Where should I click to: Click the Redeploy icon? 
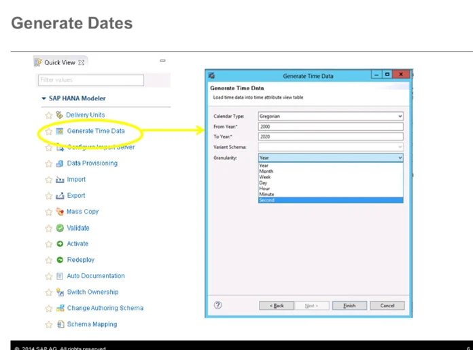click(x=60, y=260)
